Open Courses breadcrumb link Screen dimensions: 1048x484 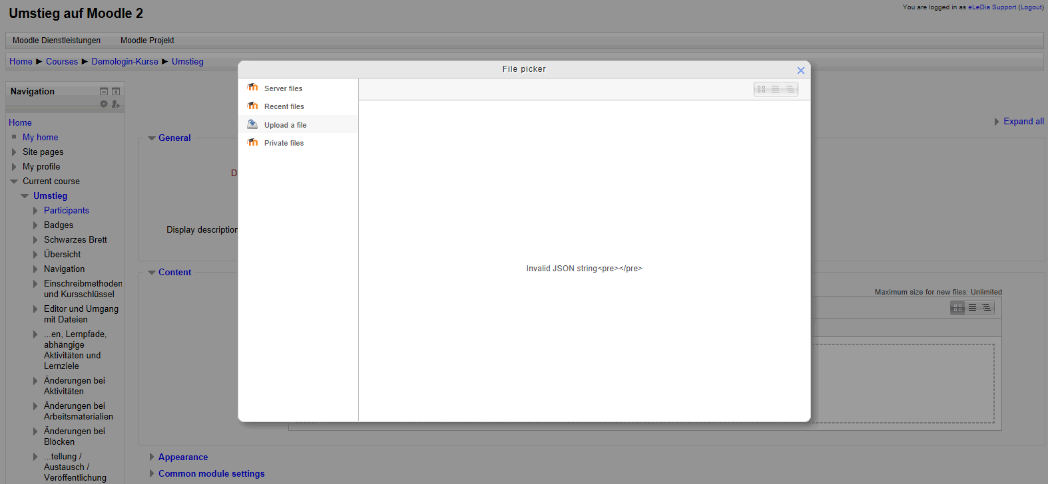click(x=62, y=61)
